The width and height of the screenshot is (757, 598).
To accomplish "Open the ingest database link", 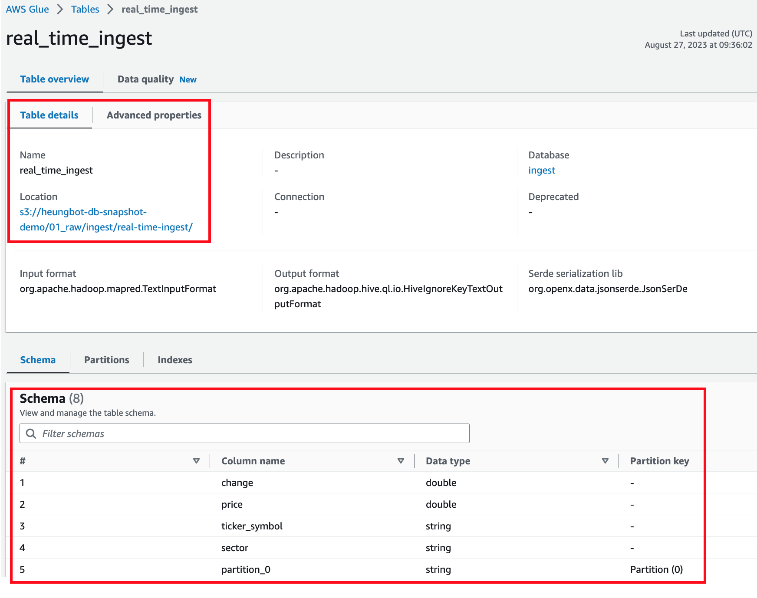I will click(x=541, y=170).
